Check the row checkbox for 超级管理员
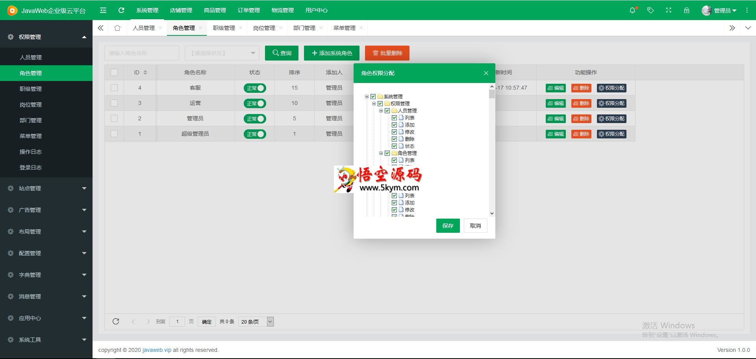This screenshot has height=359, width=756. point(114,134)
